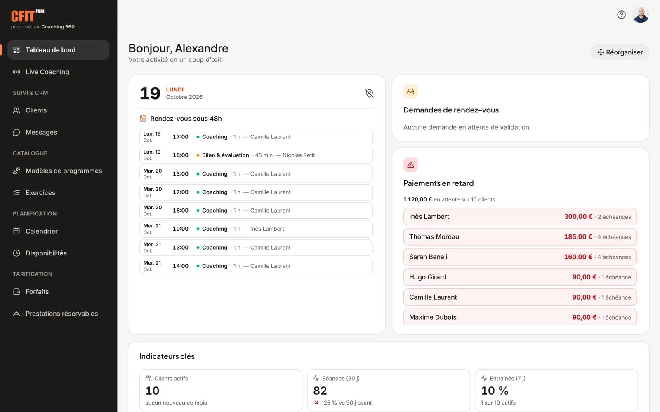Open Camille Laurent overdue payment row
Viewport: 660px width, 412px height.
pos(520,297)
